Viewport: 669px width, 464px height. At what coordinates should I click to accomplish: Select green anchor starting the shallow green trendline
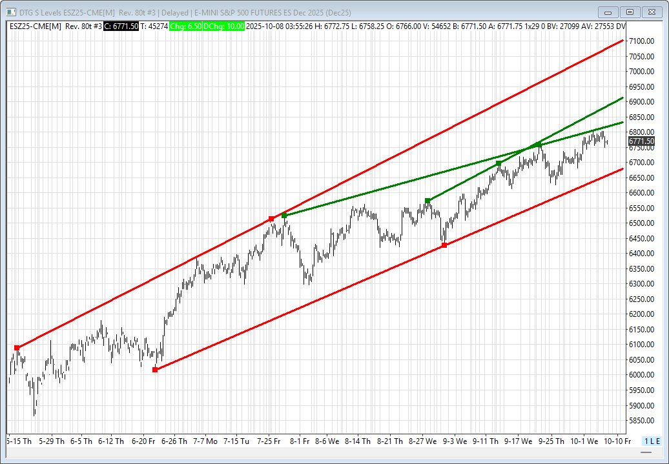pyautogui.click(x=284, y=215)
